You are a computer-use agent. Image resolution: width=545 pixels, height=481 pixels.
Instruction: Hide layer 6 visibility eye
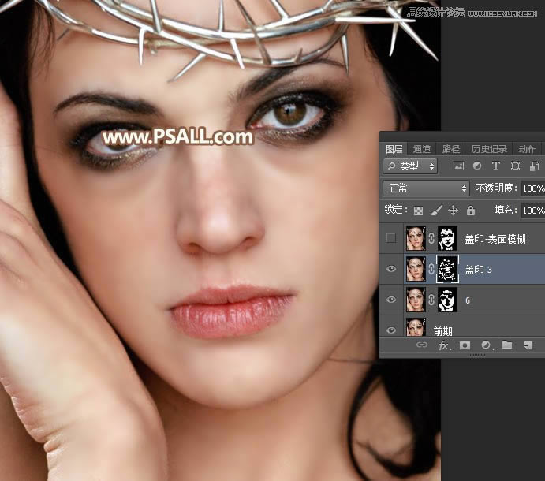(x=391, y=300)
